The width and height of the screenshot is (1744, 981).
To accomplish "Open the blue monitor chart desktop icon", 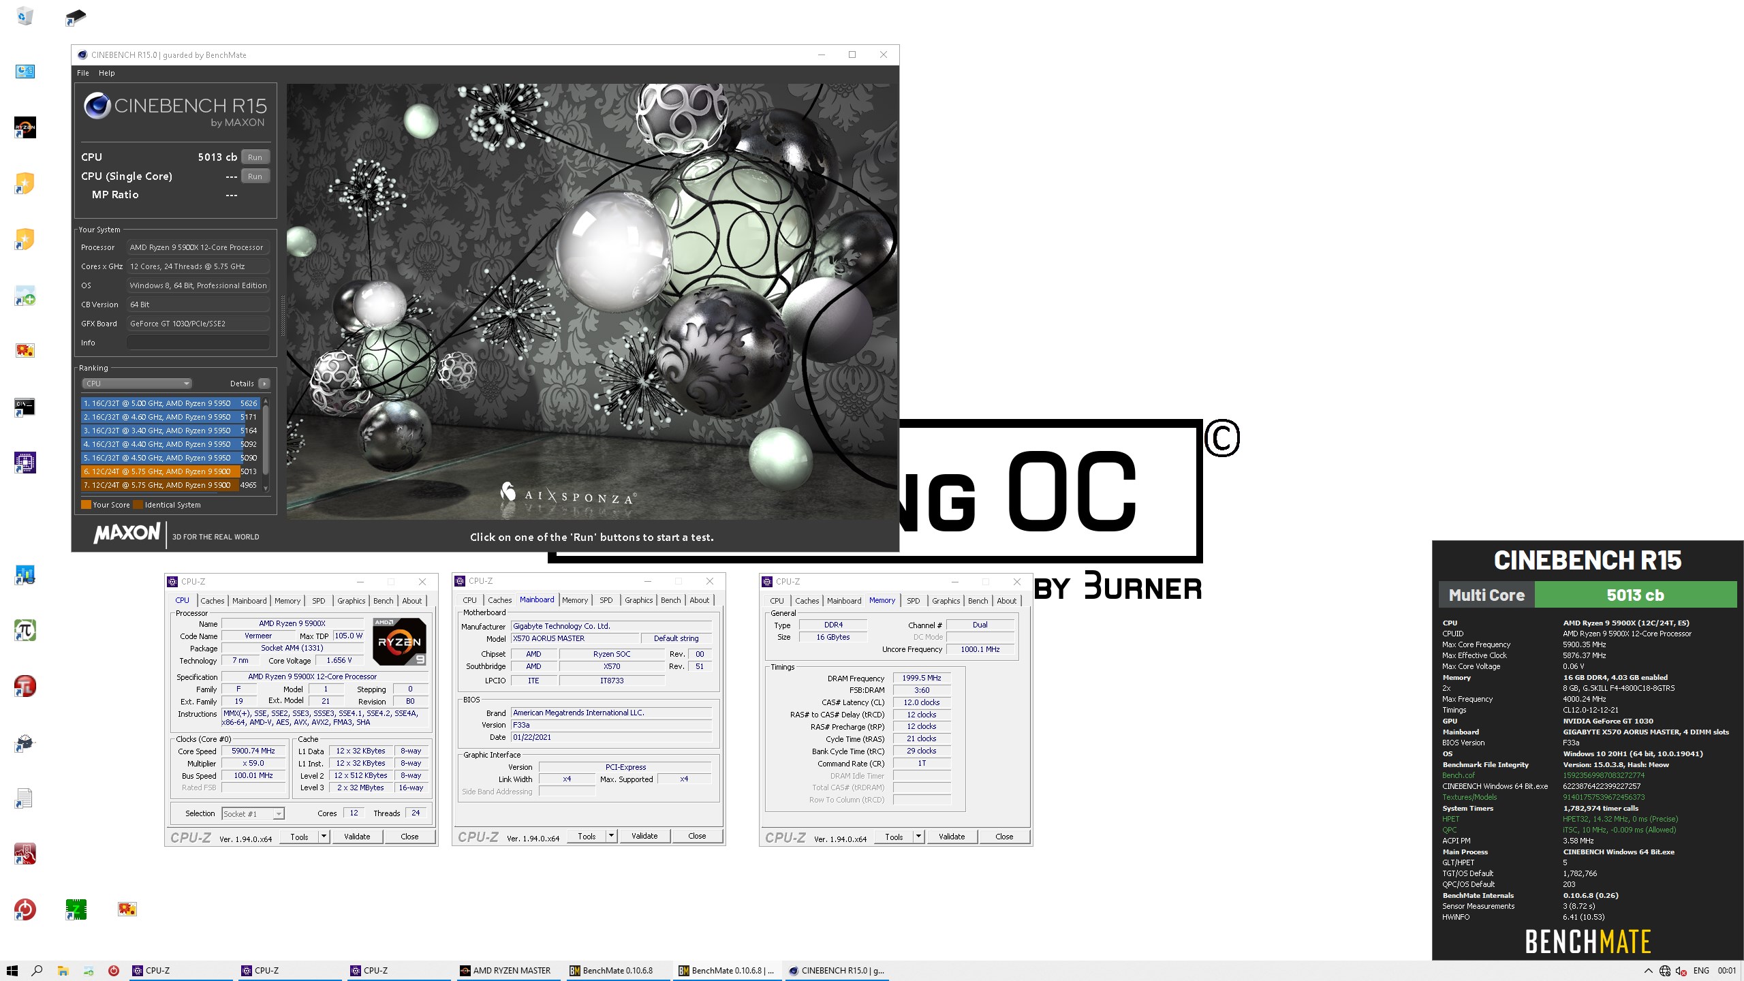I will click(25, 72).
